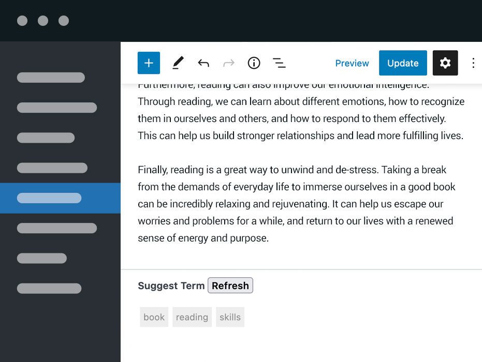Open the Document Overview list view
This screenshot has width=482, height=362.
click(279, 63)
